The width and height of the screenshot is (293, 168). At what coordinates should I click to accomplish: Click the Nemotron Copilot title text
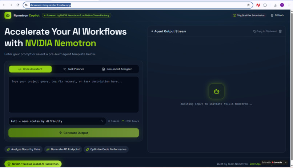tap(27, 16)
